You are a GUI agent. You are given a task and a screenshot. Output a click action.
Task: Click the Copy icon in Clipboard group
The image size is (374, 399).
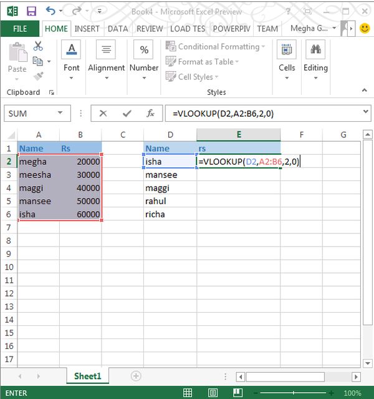pos(37,61)
